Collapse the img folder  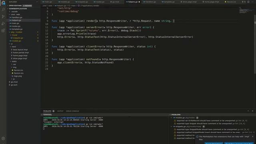(12, 67)
